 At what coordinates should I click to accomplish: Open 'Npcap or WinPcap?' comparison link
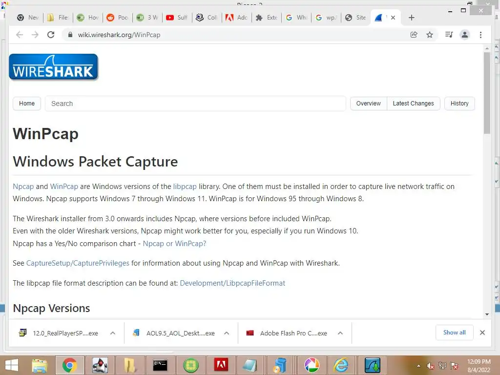[174, 244]
